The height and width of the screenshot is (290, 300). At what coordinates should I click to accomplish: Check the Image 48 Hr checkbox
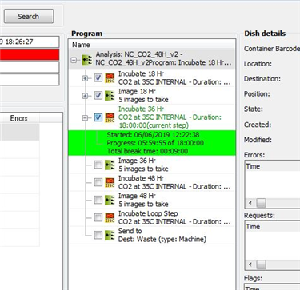point(98,200)
